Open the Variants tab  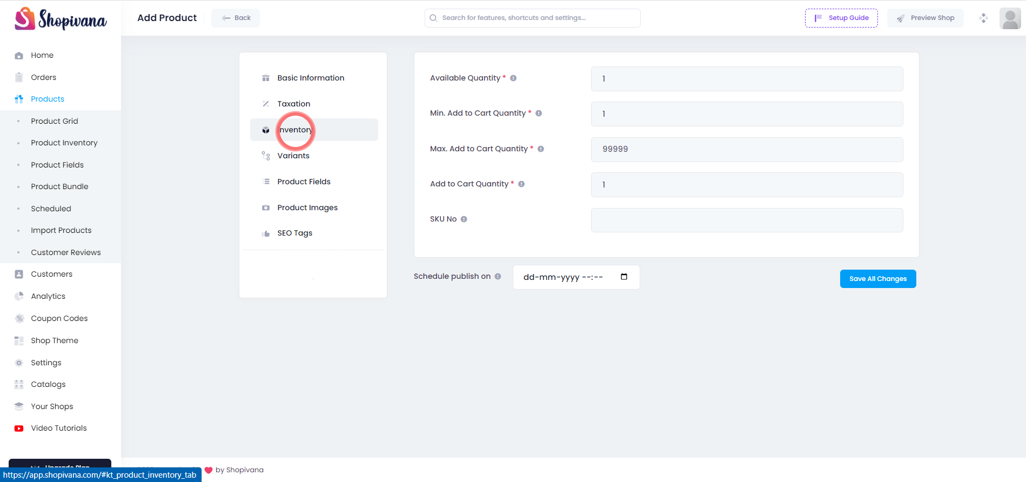(x=314, y=156)
